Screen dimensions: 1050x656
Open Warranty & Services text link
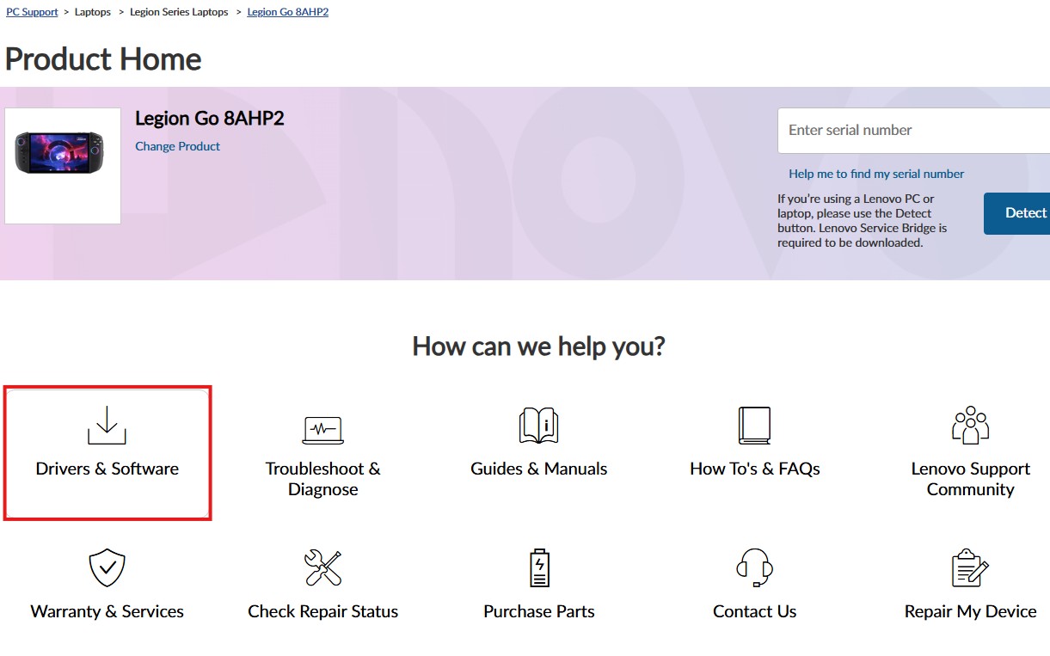(107, 611)
